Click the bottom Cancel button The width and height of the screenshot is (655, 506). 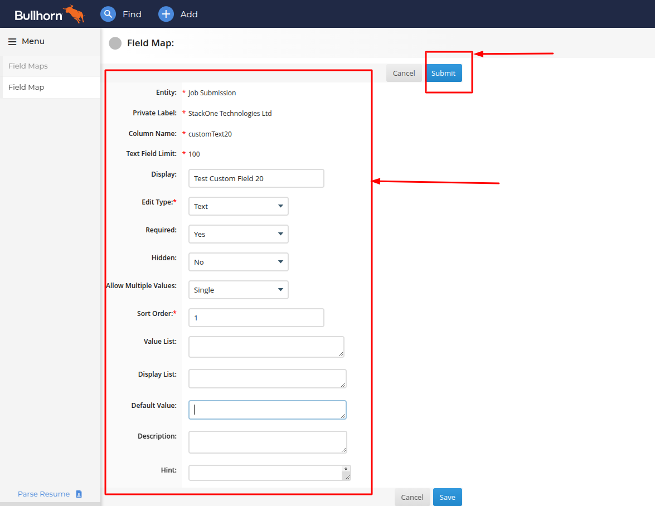click(x=412, y=497)
